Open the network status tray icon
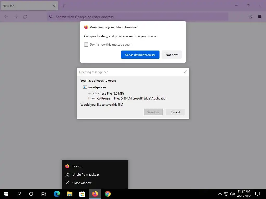 tap(226, 194)
